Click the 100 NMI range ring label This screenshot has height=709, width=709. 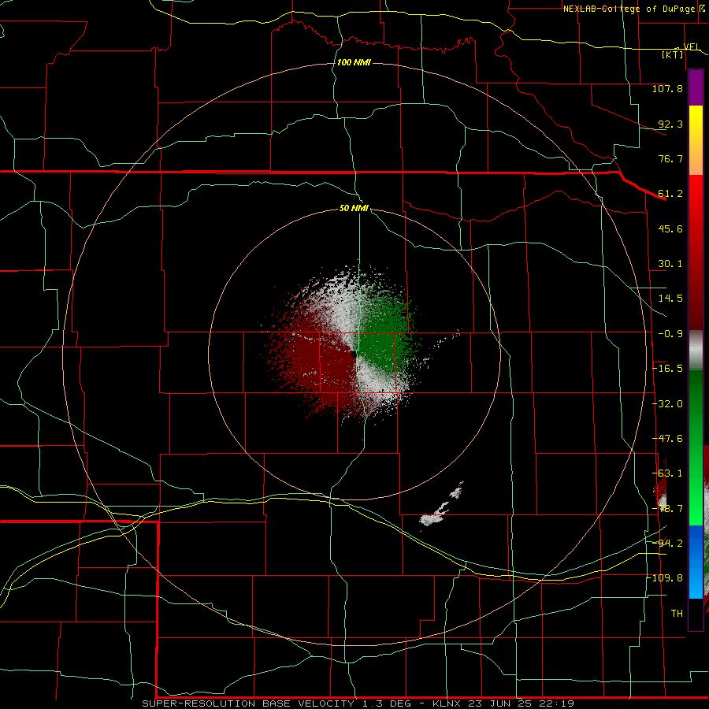coord(354,62)
